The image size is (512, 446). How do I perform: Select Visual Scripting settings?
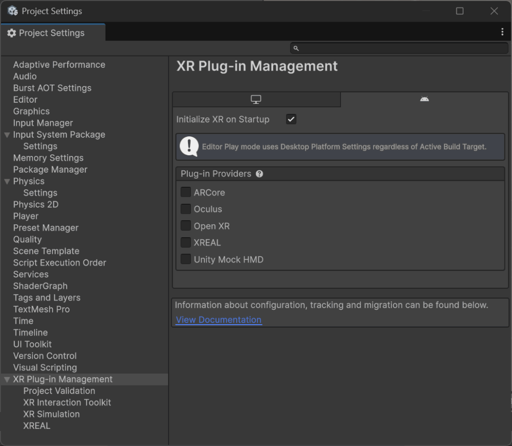tap(45, 368)
